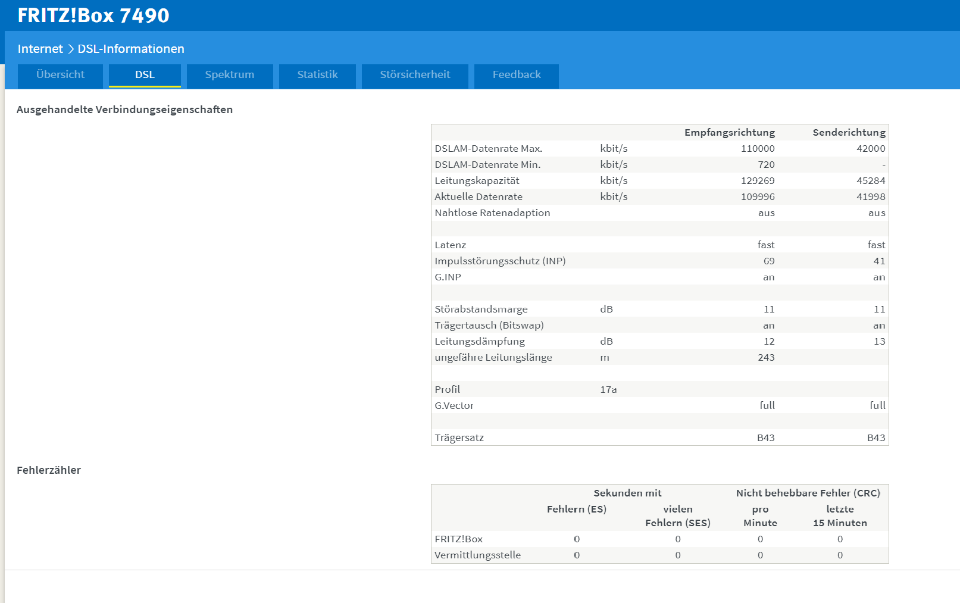Image resolution: width=960 pixels, height=603 pixels.
Task: Open the Übersicht tab
Action: click(x=60, y=76)
